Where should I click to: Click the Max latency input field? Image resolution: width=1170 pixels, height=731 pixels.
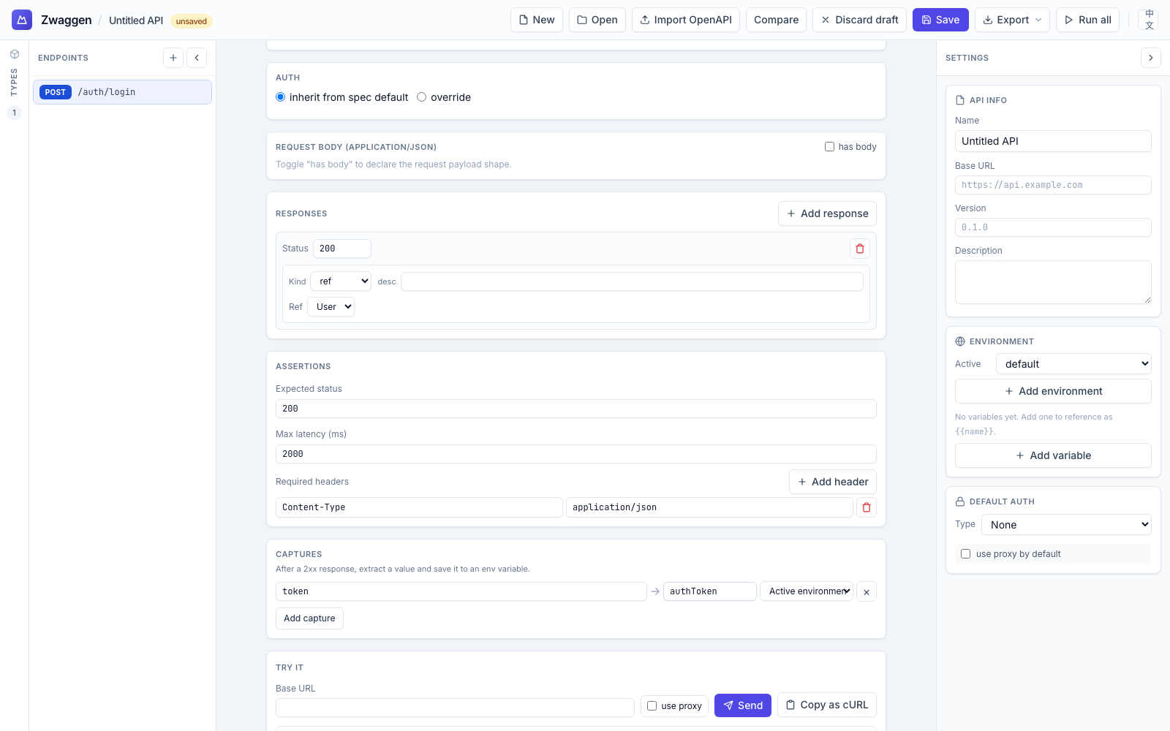click(575, 454)
